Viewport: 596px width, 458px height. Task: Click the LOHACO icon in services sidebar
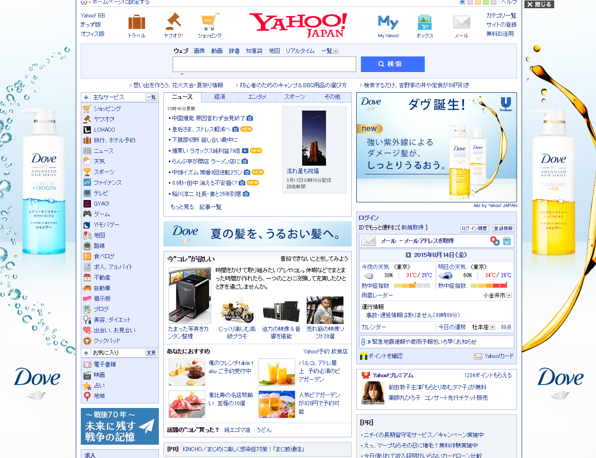click(87, 130)
